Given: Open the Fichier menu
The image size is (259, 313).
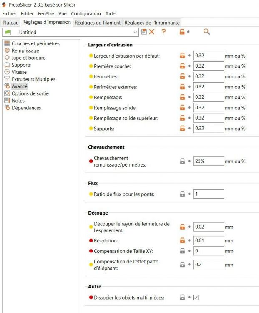Looking at the screenshot, I should click(x=9, y=14).
